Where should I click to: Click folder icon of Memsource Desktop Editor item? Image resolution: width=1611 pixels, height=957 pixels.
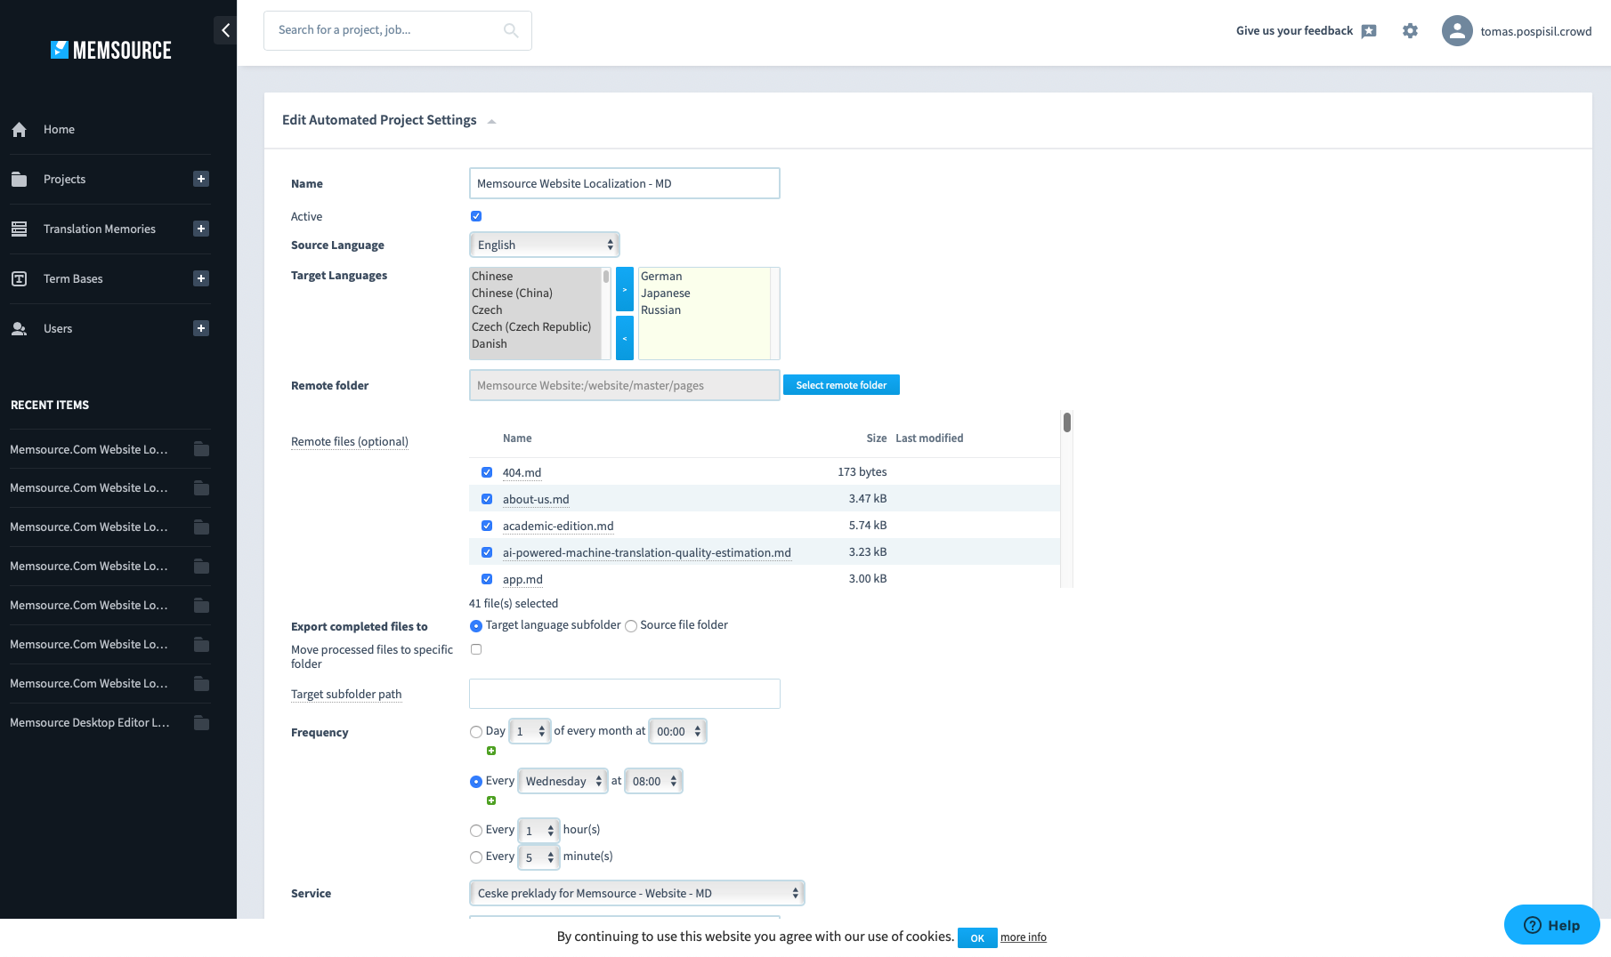[x=202, y=722]
